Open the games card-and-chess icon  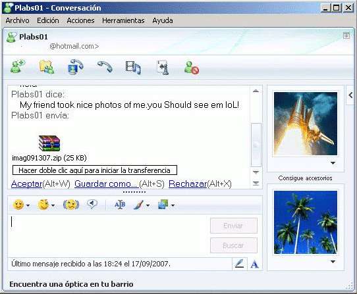click(x=163, y=67)
